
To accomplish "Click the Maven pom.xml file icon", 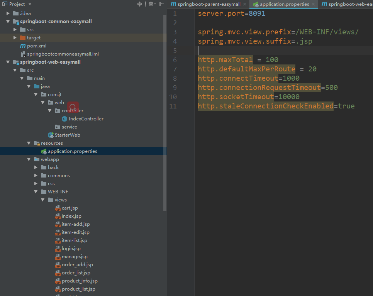I will pyautogui.click(x=23, y=46).
